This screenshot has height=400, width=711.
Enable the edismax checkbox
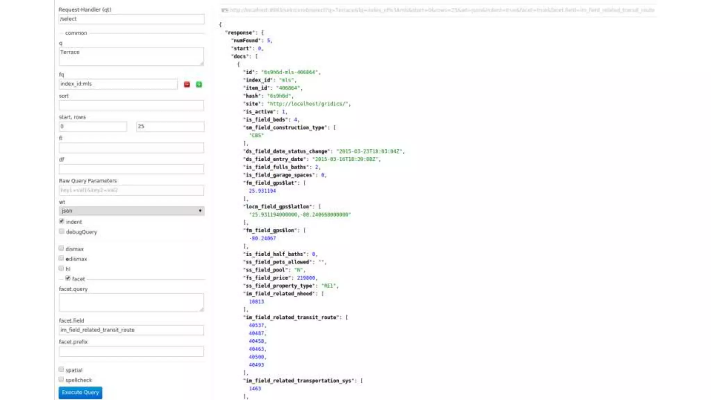point(61,258)
